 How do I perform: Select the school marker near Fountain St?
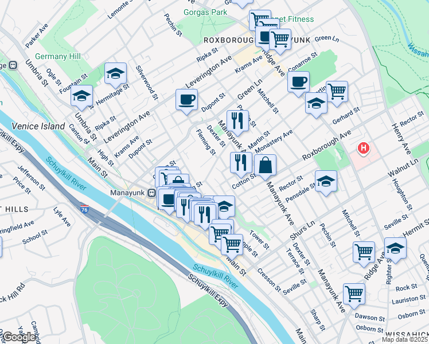(x=81, y=96)
